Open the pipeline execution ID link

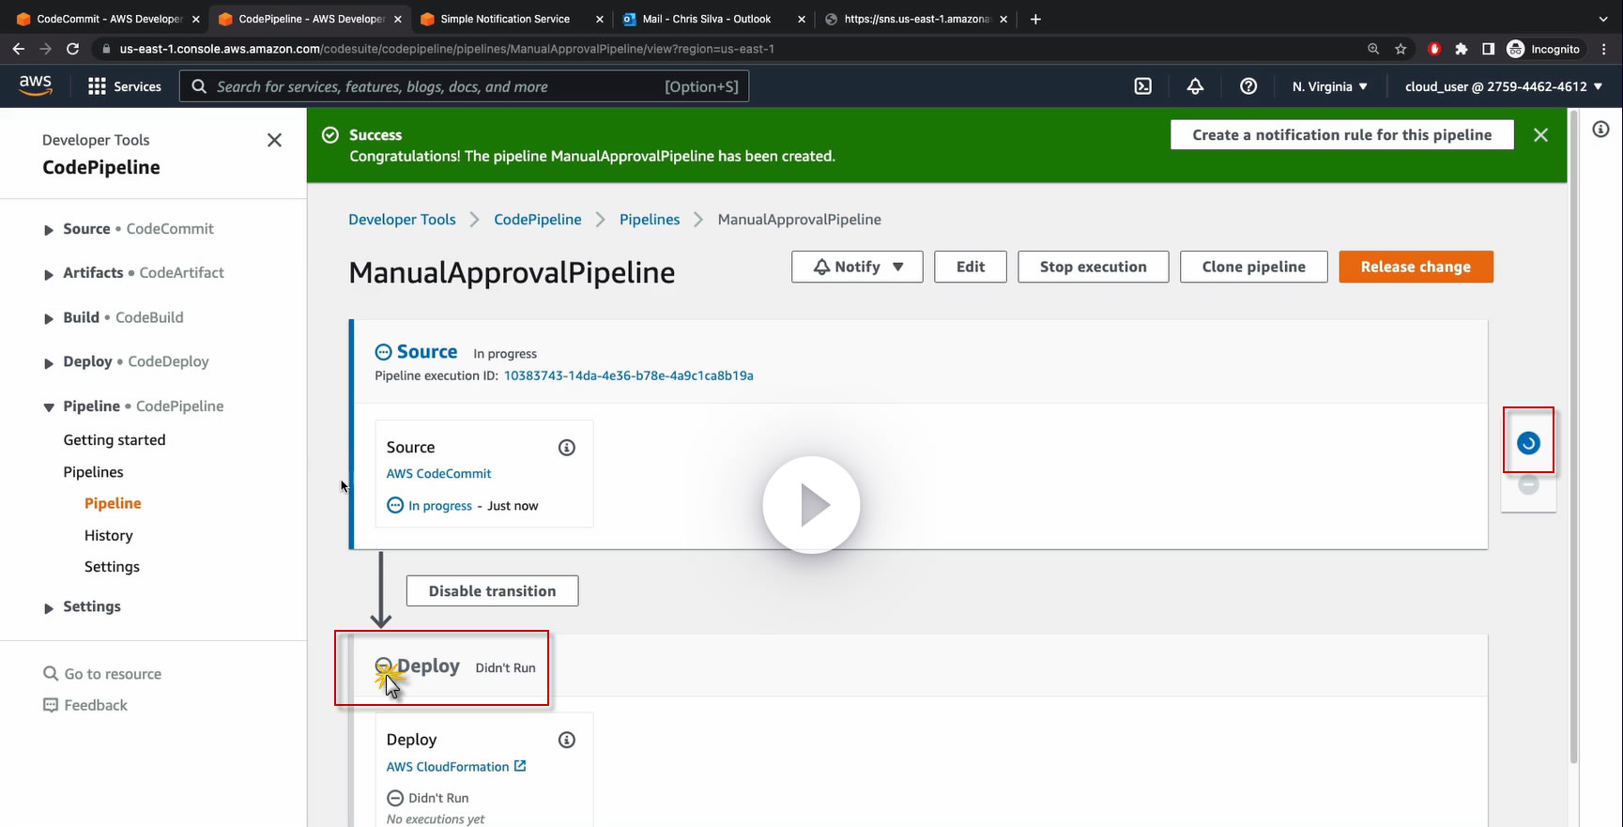[x=628, y=375]
